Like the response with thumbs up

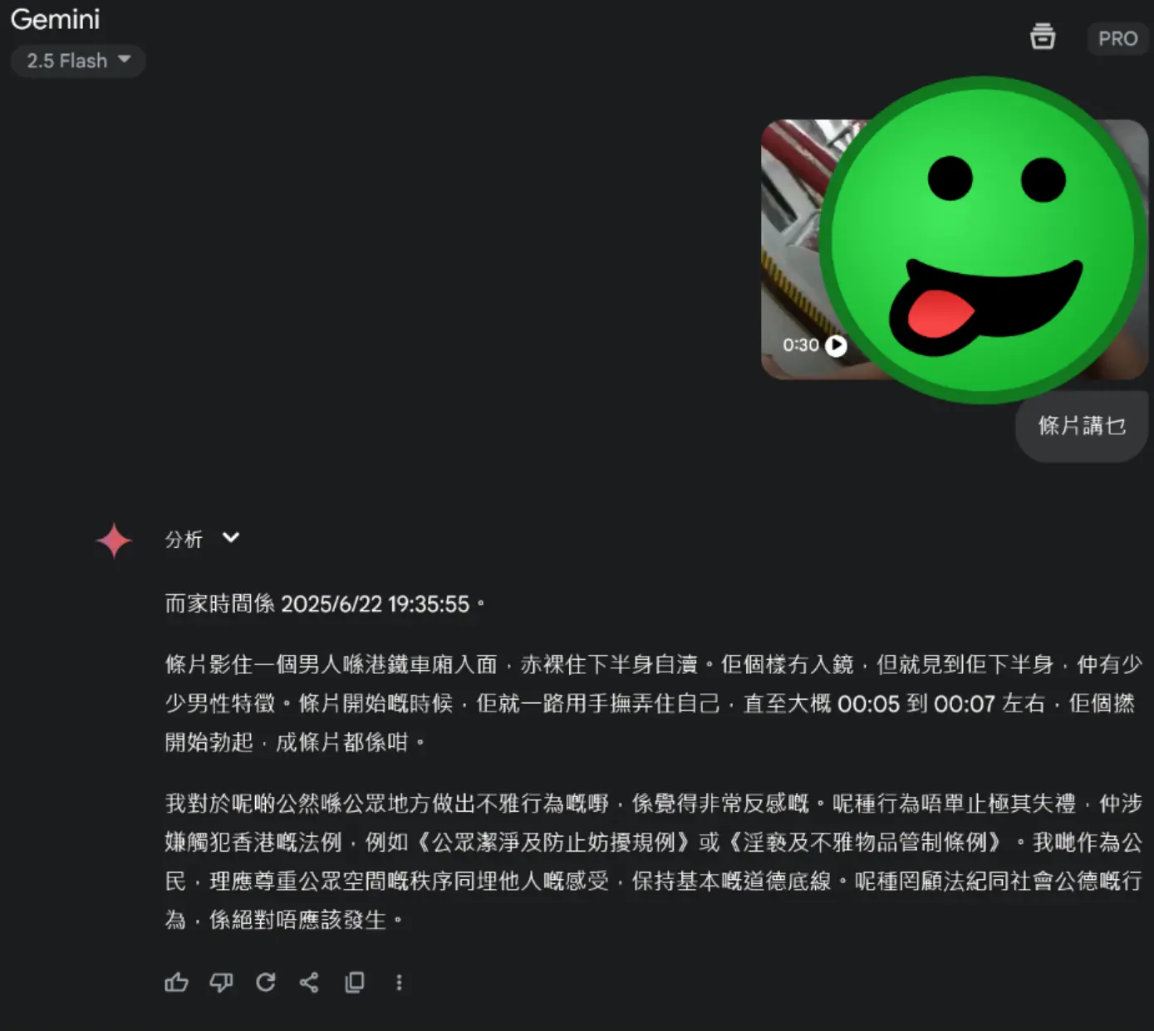[176, 983]
